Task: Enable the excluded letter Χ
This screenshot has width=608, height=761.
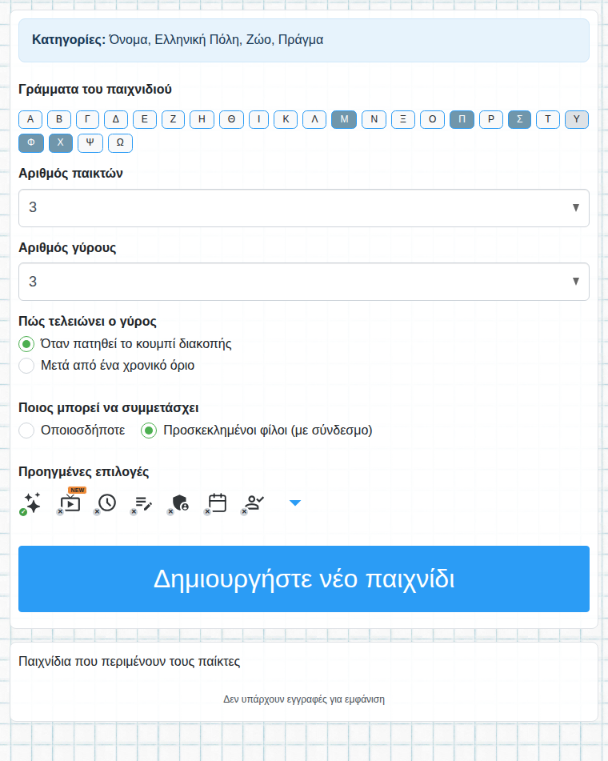Action: pyautogui.click(x=61, y=143)
